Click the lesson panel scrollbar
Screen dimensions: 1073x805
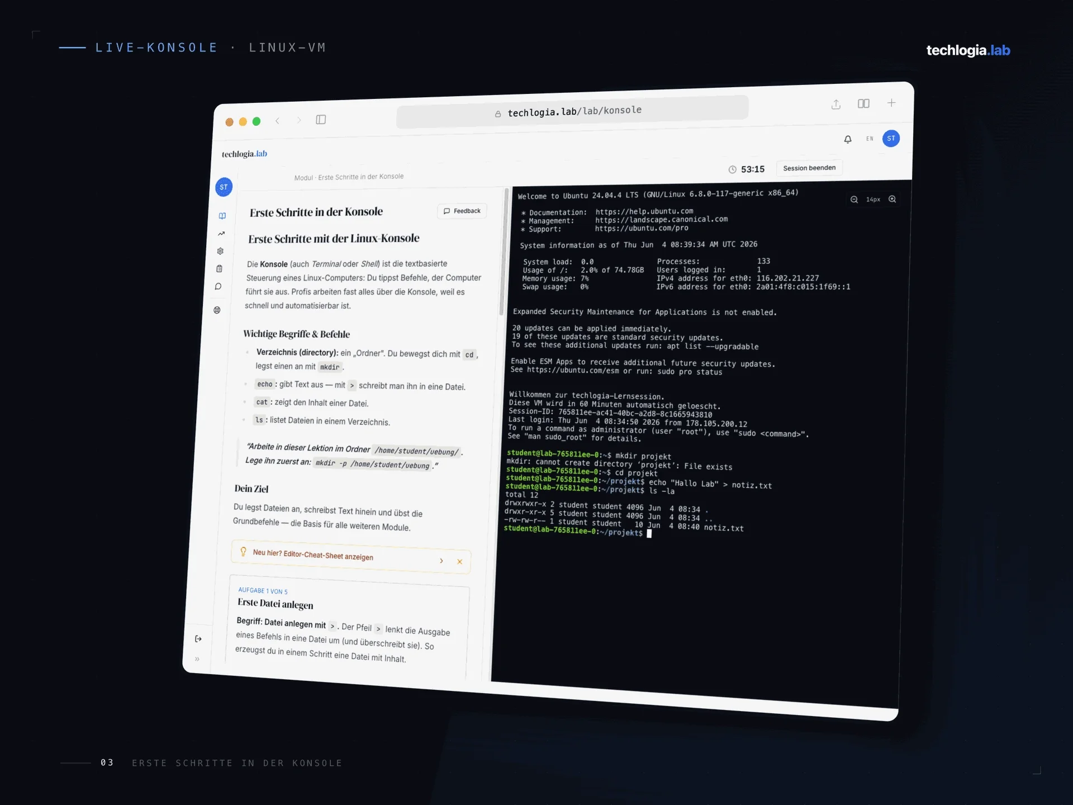point(503,253)
